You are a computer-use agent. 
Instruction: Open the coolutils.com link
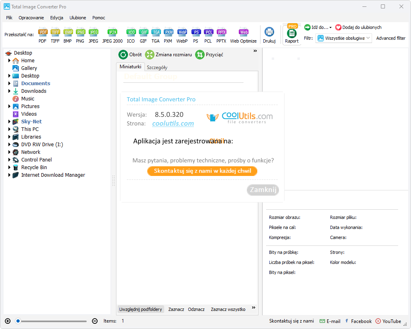point(173,123)
